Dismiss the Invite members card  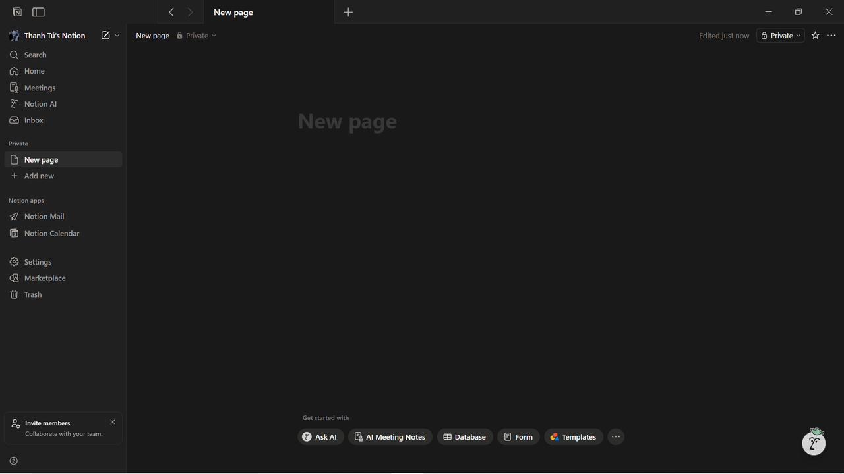coord(113,422)
